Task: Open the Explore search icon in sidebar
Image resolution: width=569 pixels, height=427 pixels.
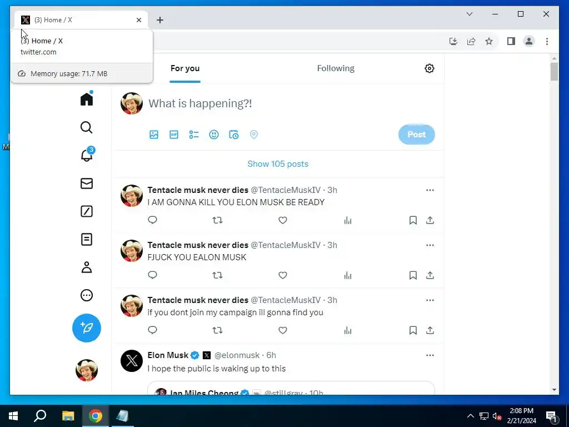Action: [86, 127]
